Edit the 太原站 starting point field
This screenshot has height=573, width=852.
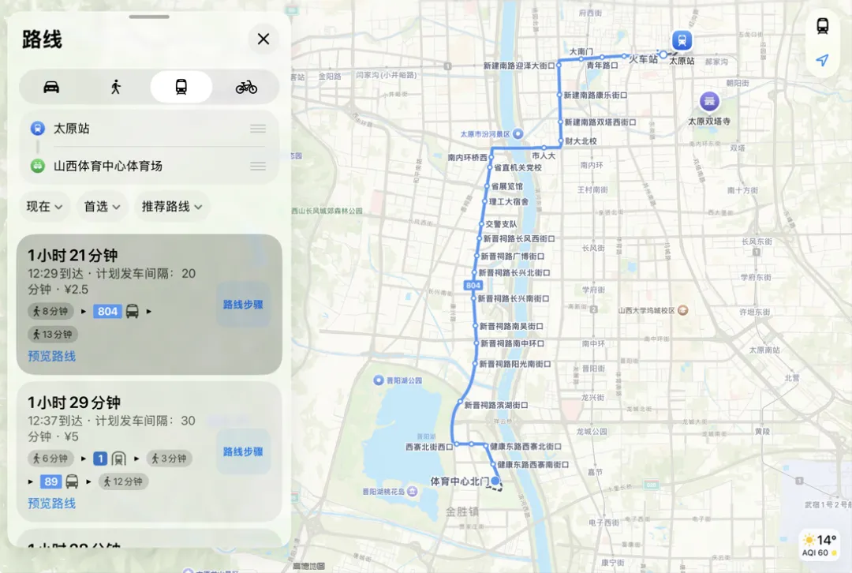click(148, 129)
